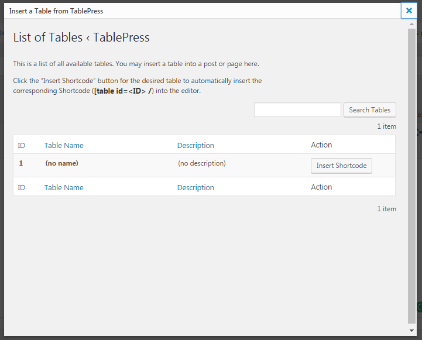Click the [table id=<ID> /] shortcode text
Screen dimensions: 422x340
click(124, 91)
